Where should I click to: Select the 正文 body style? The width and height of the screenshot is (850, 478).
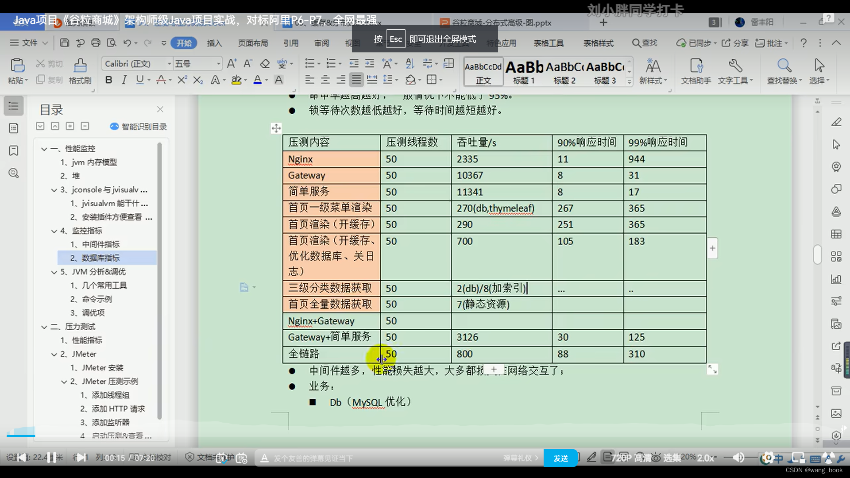[483, 72]
